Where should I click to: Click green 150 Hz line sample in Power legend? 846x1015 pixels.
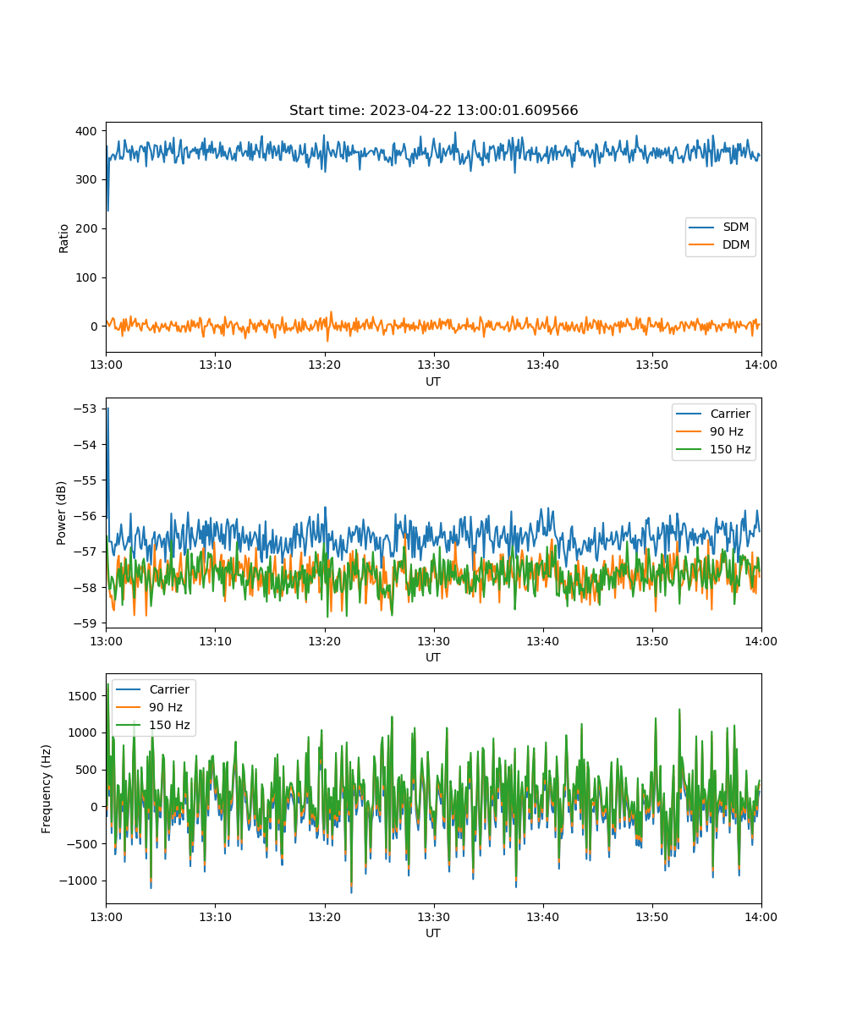tap(690, 449)
